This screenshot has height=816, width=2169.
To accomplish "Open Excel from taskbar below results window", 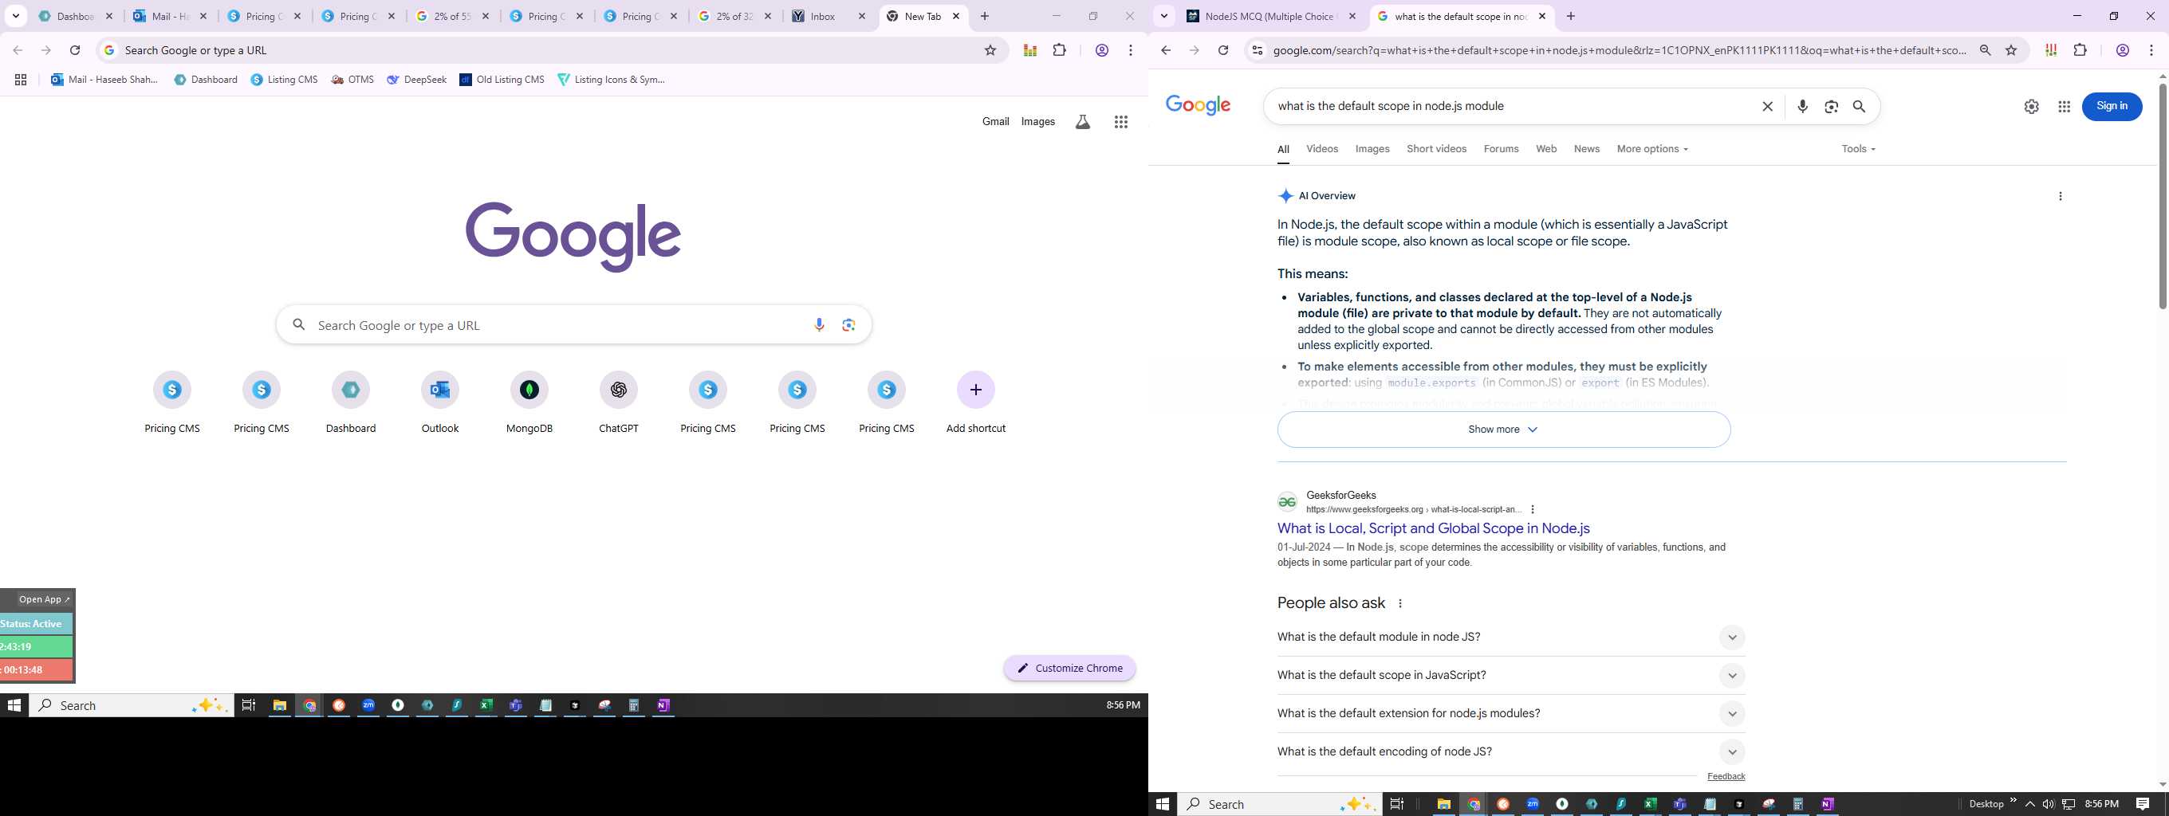I will pos(1651,804).
